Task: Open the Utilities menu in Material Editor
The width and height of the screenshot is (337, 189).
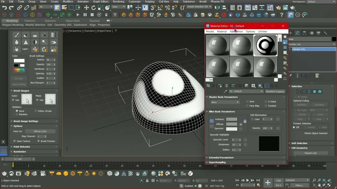Action: point(262,31)
